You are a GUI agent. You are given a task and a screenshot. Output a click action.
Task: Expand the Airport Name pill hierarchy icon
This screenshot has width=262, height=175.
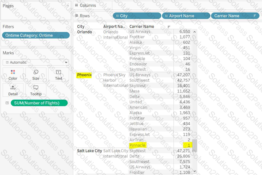pyautogui.click(x=166, y=15)
